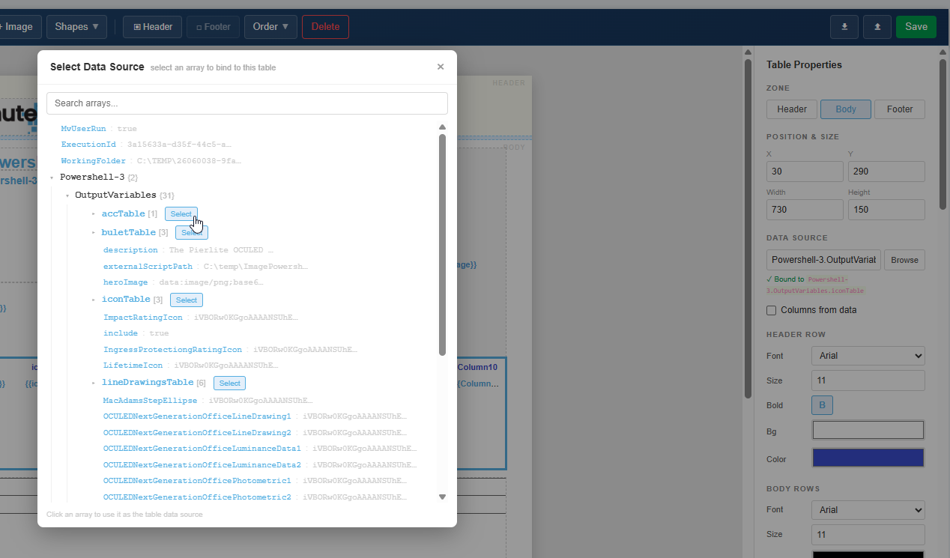The height and width of the screenshot is (558, 950).
Task: Collapse the OutputVariables node
Action: pos(67,195)
